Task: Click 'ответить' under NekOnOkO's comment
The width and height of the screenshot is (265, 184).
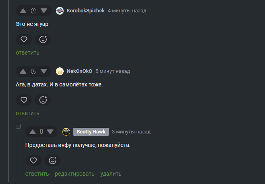Action: tap(27, 113)
